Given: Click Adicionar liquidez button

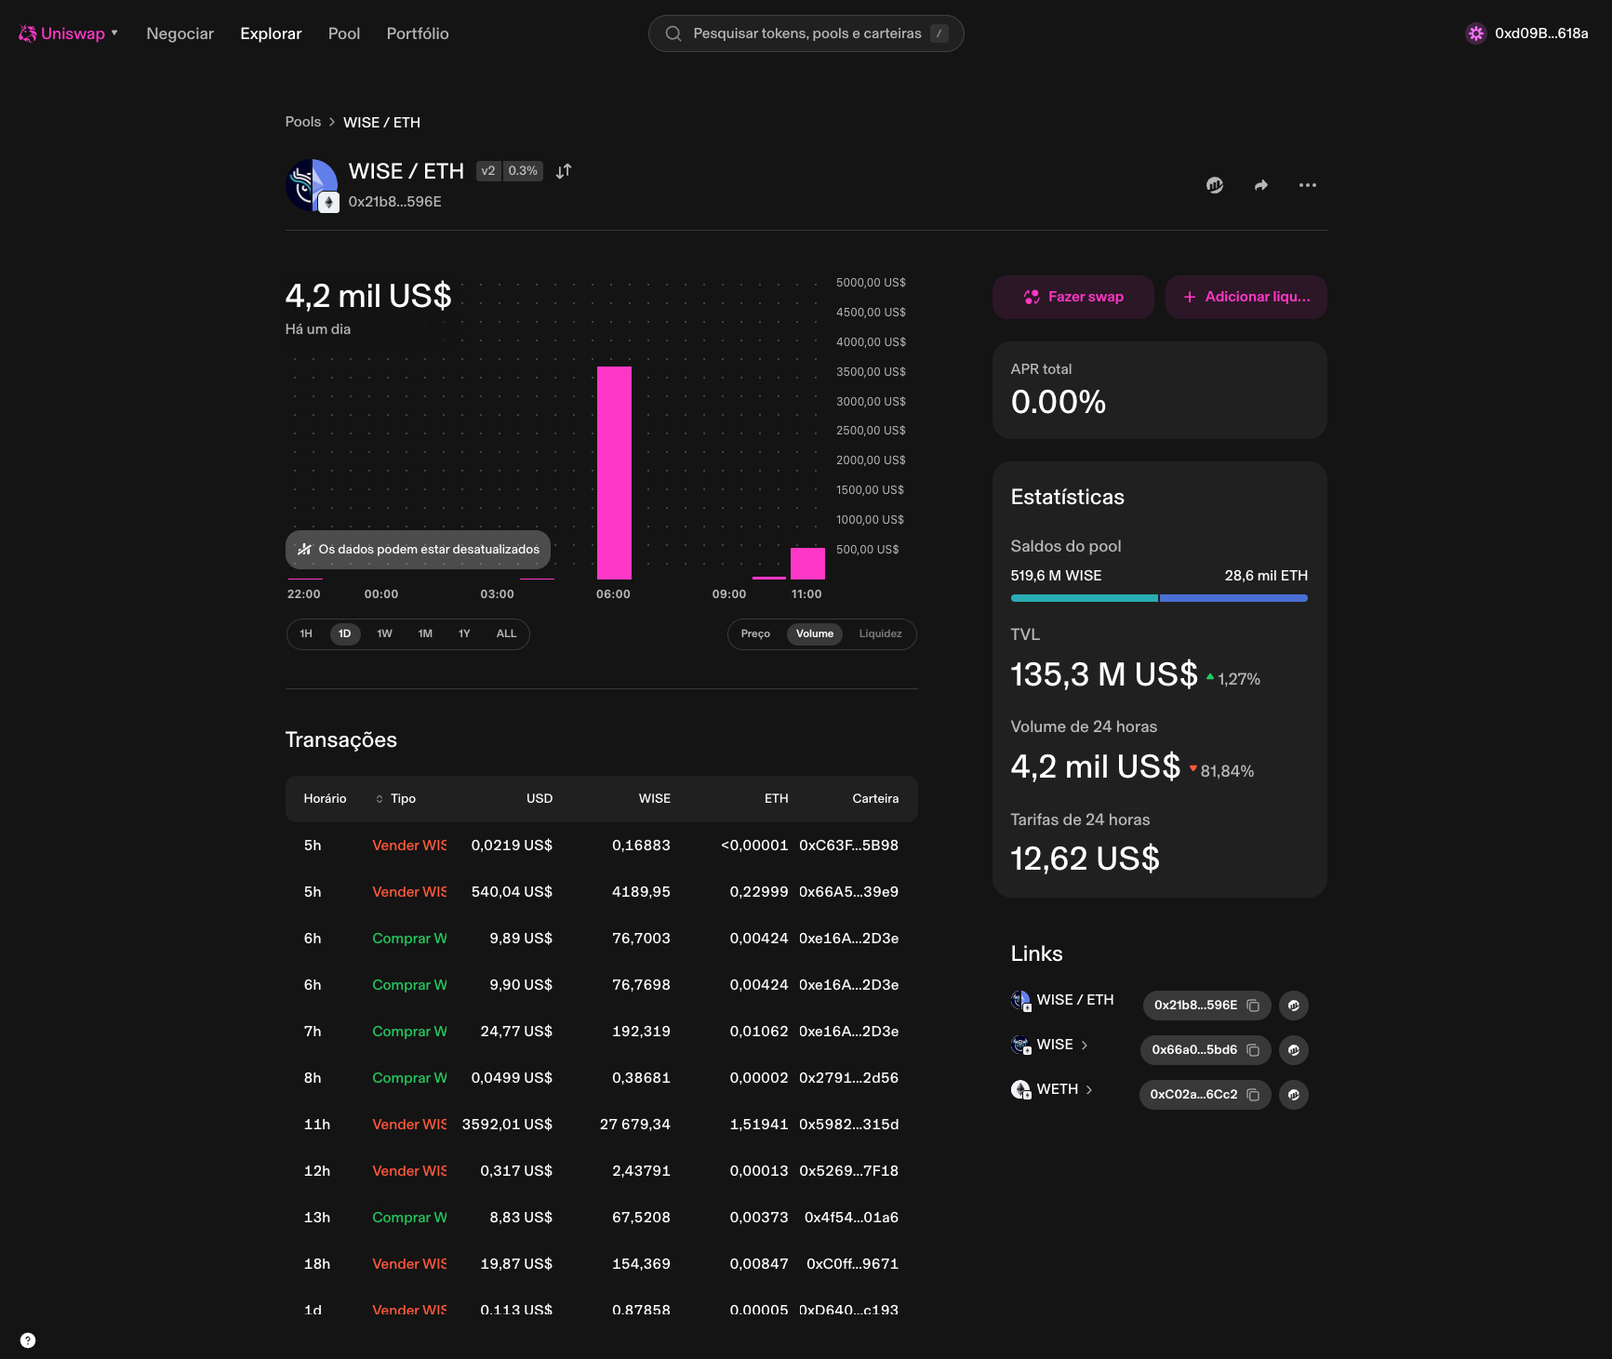Looking at the screenshot, I should pos(1246,297).
